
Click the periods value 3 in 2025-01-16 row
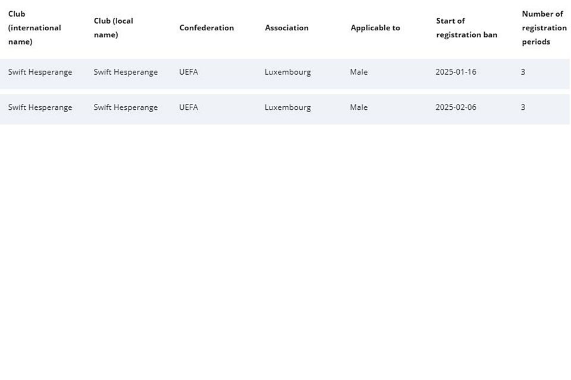tap(523, 72)
